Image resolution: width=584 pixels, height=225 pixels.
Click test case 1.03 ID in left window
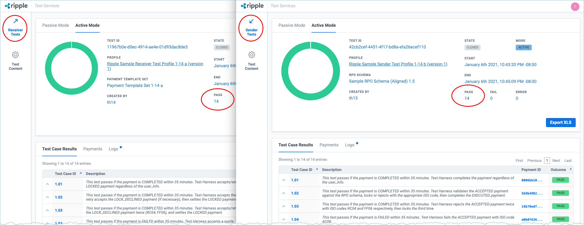click(59, 210)
